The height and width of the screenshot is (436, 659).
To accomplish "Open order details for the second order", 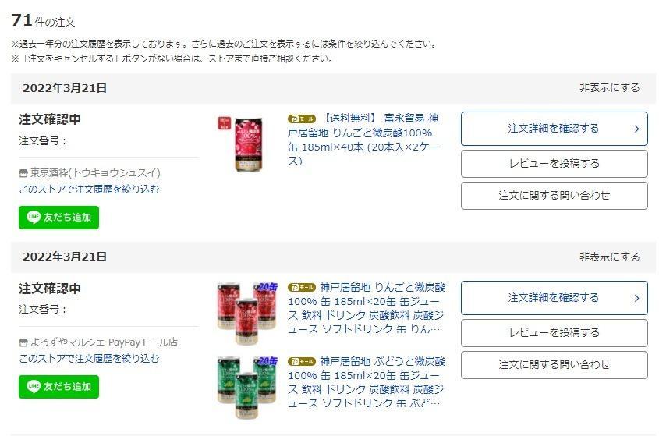I will coord(554,298).
